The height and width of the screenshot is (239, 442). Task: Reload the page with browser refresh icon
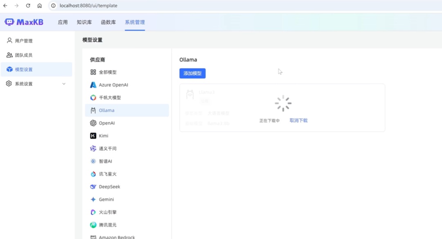tap(28, 6)
